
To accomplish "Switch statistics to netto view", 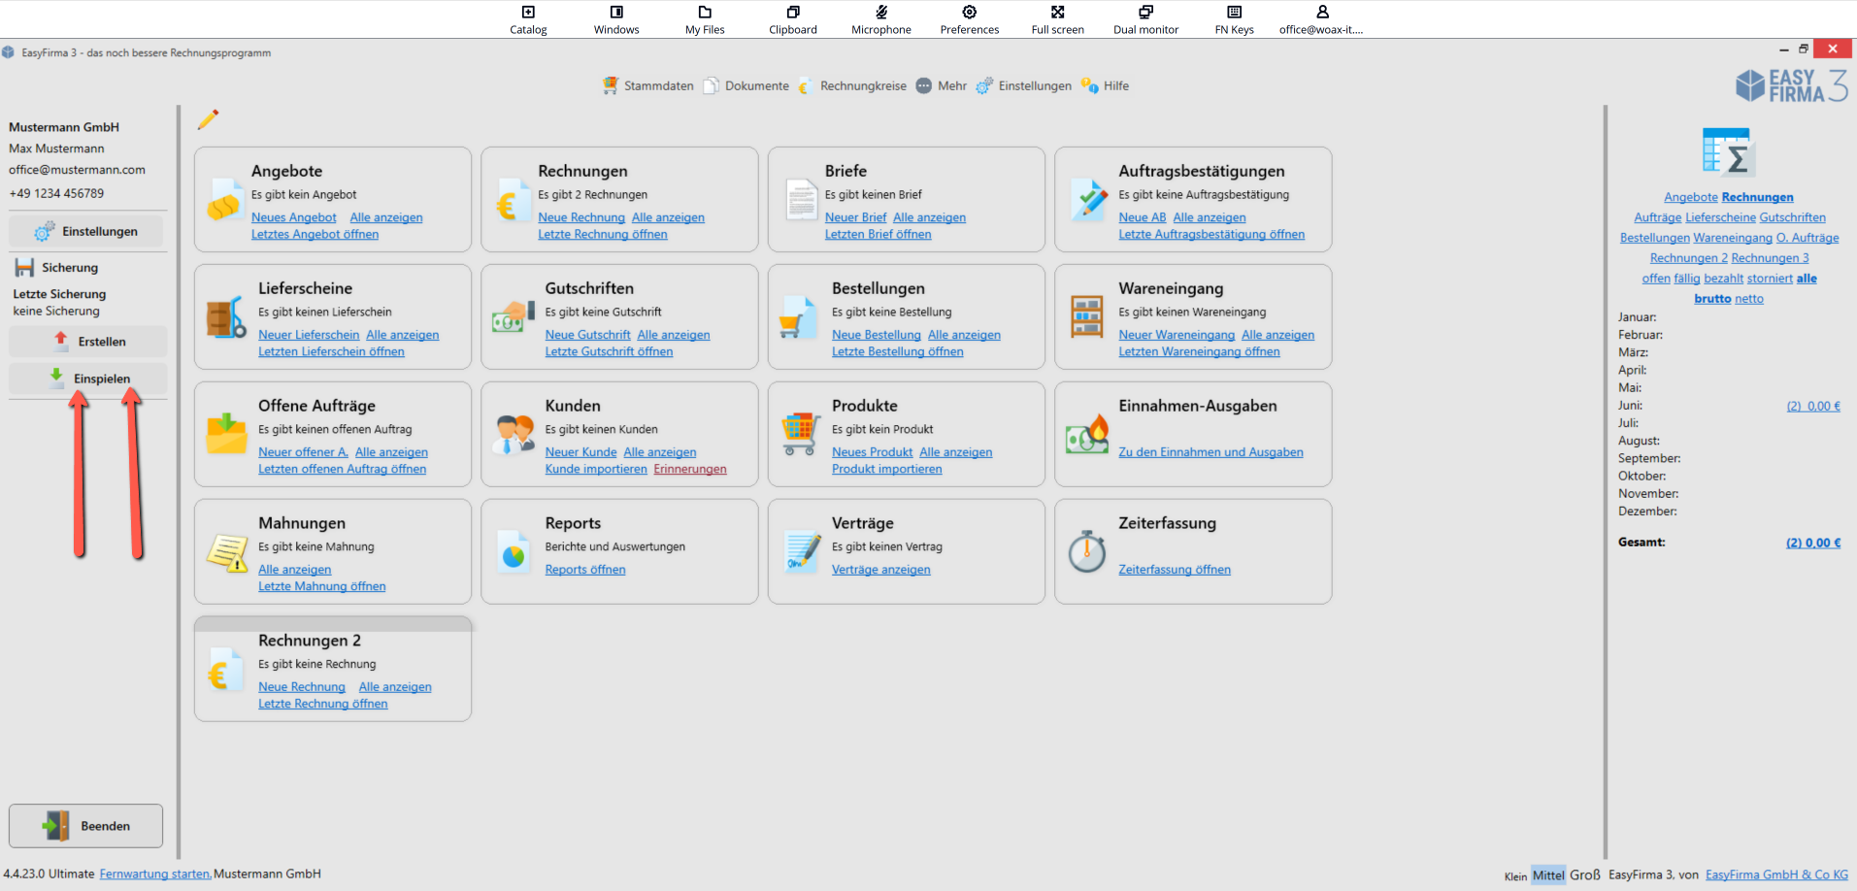I will (1748, 299).
